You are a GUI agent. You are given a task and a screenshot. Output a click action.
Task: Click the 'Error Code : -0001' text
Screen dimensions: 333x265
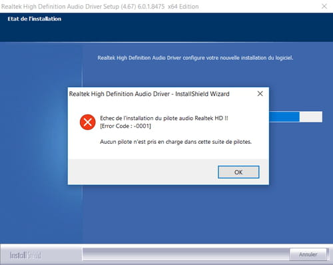tap(125, 126)
